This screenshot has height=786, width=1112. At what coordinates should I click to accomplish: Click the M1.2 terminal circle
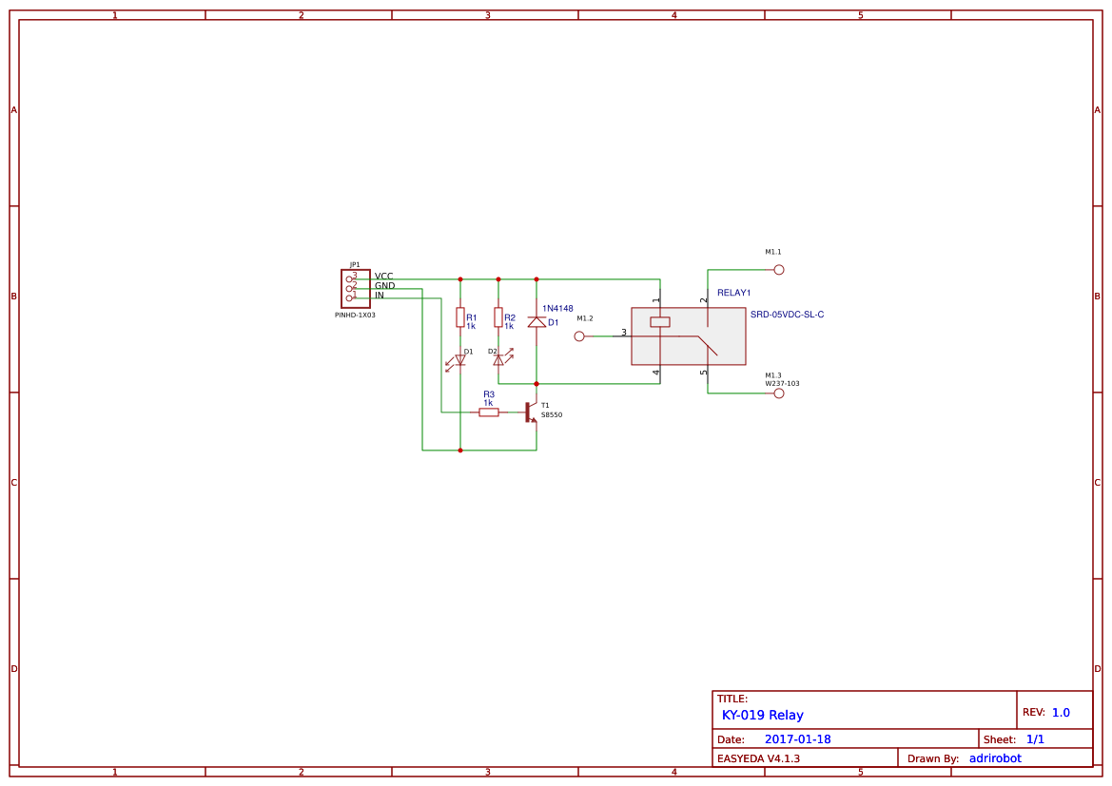coord(579,336)
